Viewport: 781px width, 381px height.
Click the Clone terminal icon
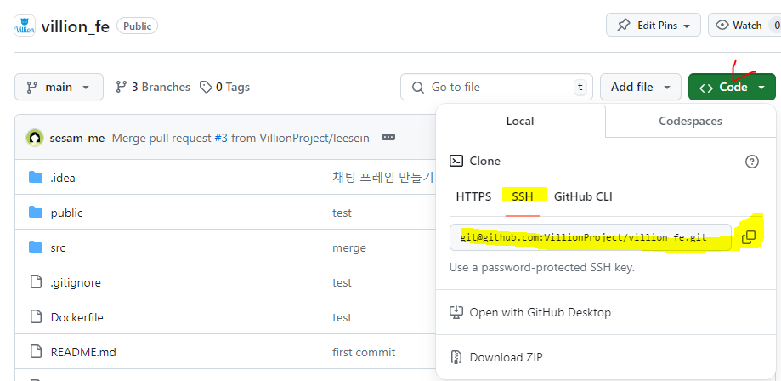(x=456, y=161)
